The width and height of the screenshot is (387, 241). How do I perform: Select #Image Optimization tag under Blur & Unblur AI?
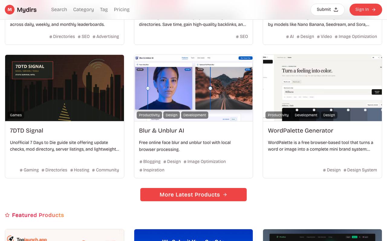tap(205, 161)
